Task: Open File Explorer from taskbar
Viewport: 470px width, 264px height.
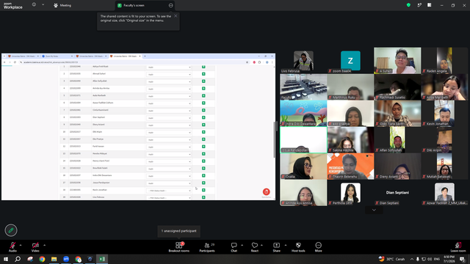Action: point(54,259)
